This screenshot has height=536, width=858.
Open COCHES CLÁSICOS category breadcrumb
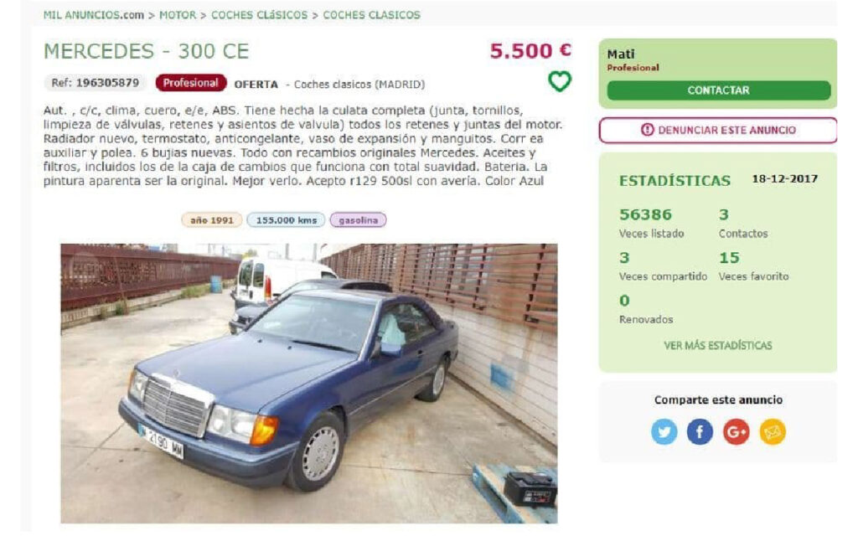pyautogui.click(x=260, y=15)
